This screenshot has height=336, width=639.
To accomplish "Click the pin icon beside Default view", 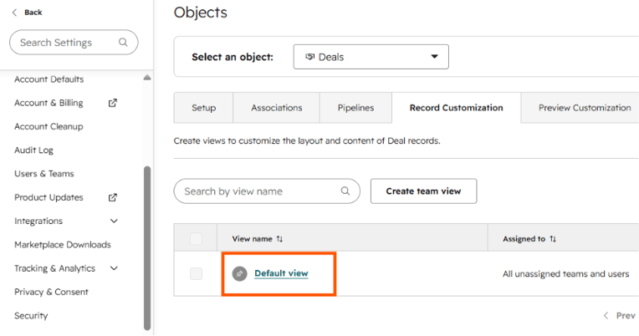I will click(x=239, y=273).
